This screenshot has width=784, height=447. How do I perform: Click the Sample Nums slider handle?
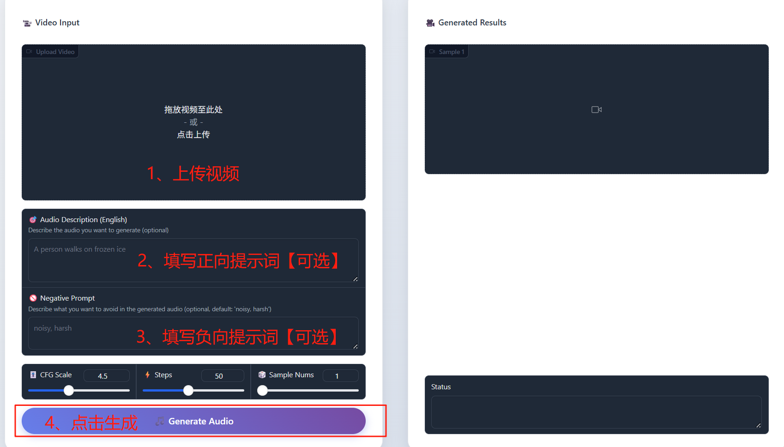pos(262,390)
